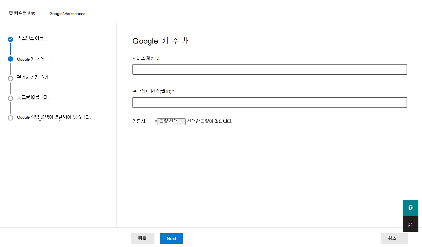Screen dimensions: 422x247
Task: Select the Google 작업 영역이 연결되어 있습니다 step
Action: pyautogui.click(x=54, y=117)
